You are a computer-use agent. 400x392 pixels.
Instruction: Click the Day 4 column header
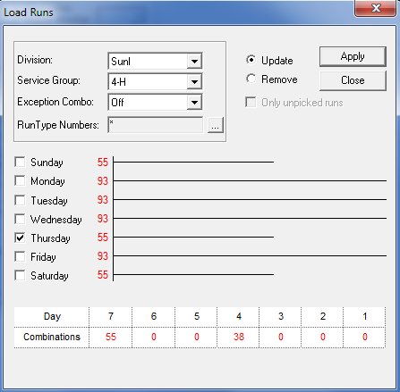[239, 316]
